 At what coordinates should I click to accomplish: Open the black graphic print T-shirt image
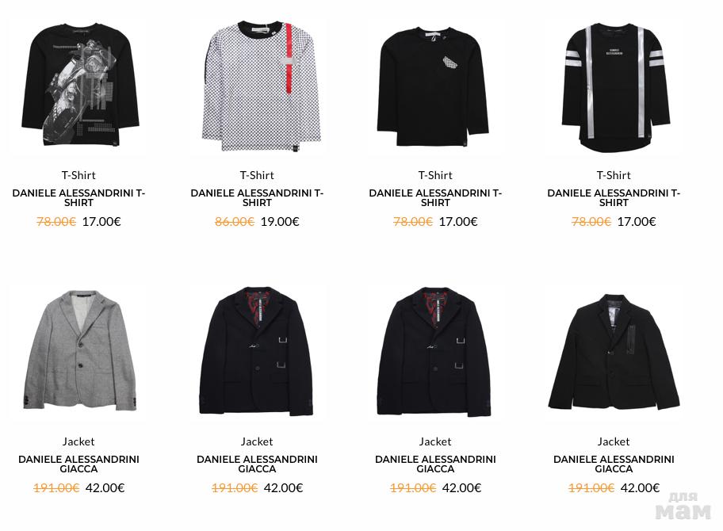(x=79, y=85)
